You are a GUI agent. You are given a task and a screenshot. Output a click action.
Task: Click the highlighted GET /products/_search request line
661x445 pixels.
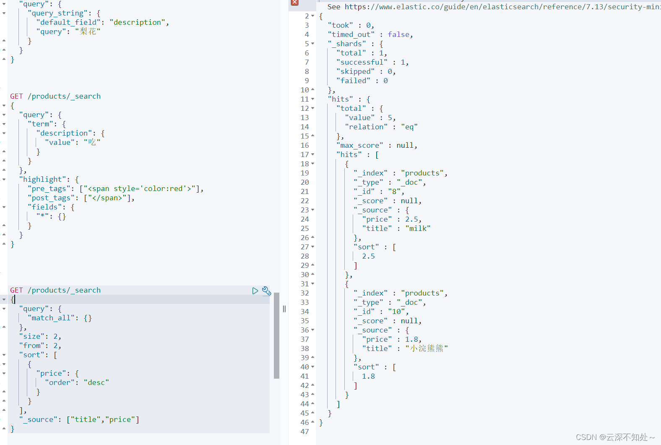point(55,290)
